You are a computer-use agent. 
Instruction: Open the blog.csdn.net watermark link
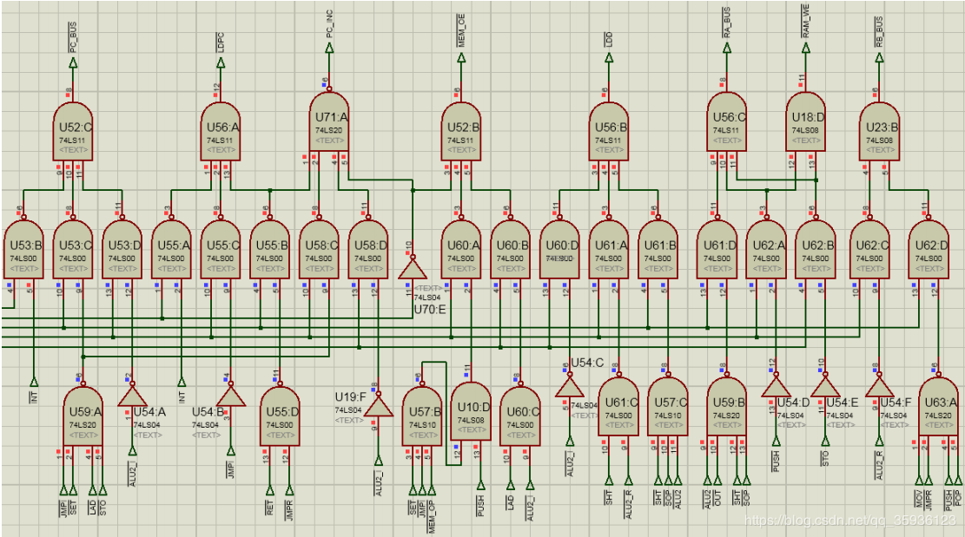pos(850,520)
